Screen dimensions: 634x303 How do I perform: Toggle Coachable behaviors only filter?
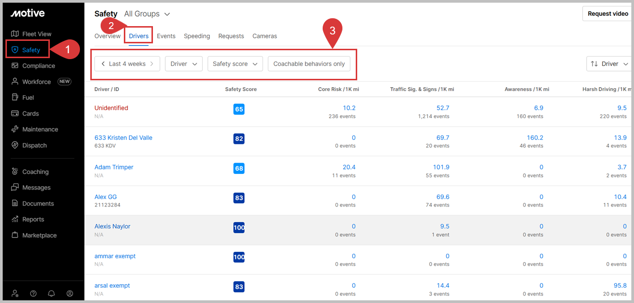pyautogui.click(x=309, y=64)
